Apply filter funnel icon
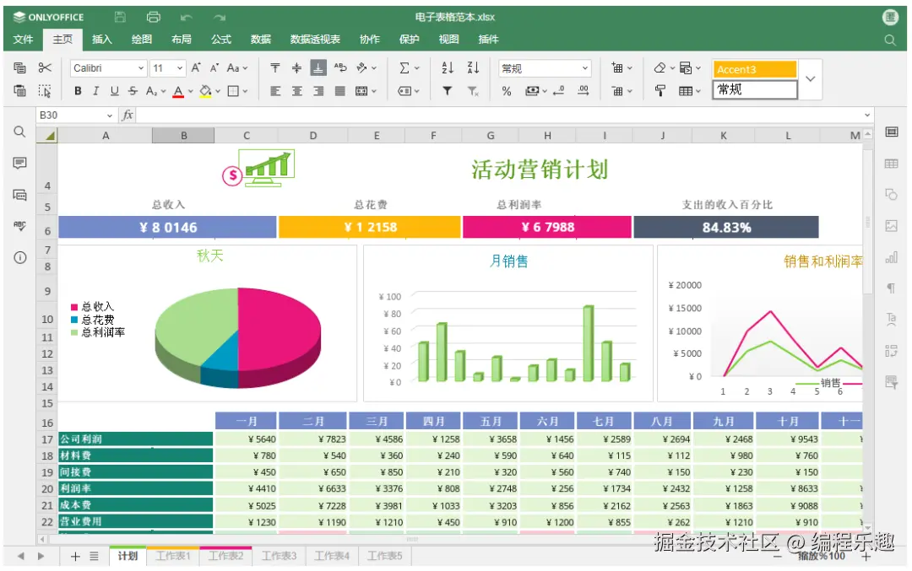The height and width of the screenshot is (571, 912). point(448,90)
